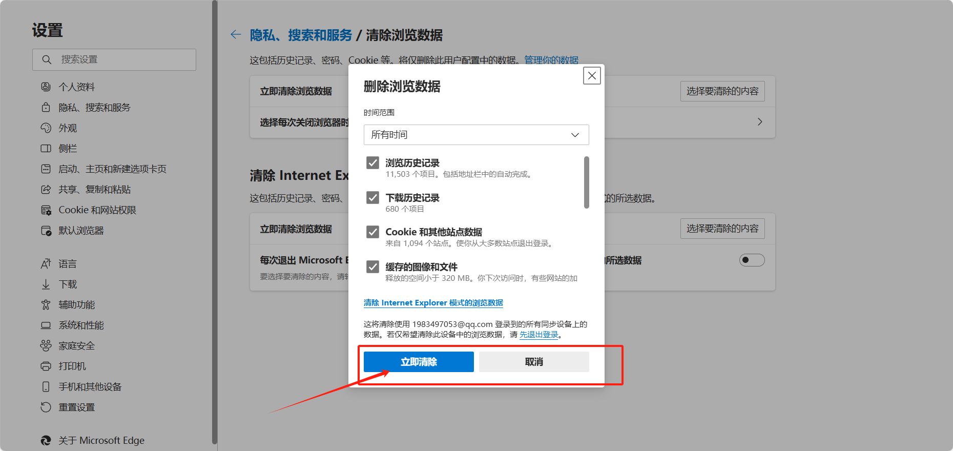Open 语言 settings in the sidebar
Screen dimensions: 953x451
[x=67, y=264]
